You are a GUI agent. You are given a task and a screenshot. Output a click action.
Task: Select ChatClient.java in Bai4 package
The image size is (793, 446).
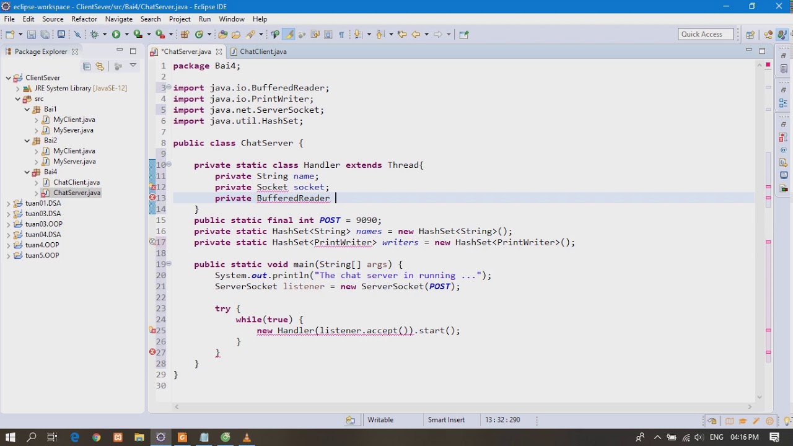point(76,182)
